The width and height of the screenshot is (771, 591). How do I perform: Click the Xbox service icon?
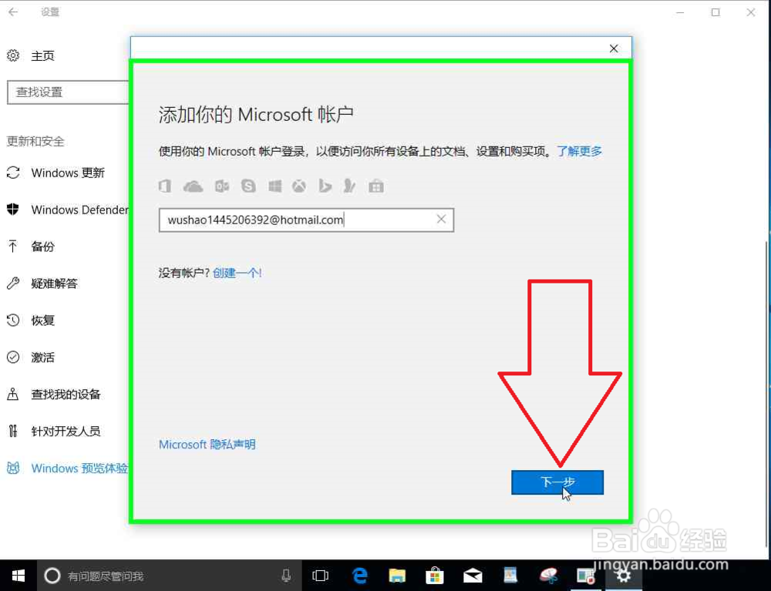click(x=299, y=186)
